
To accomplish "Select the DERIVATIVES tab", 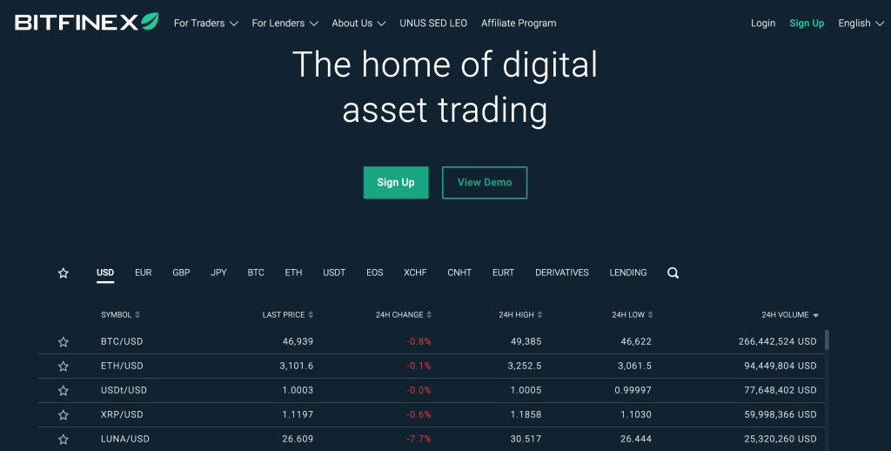I will click(562, 273).
